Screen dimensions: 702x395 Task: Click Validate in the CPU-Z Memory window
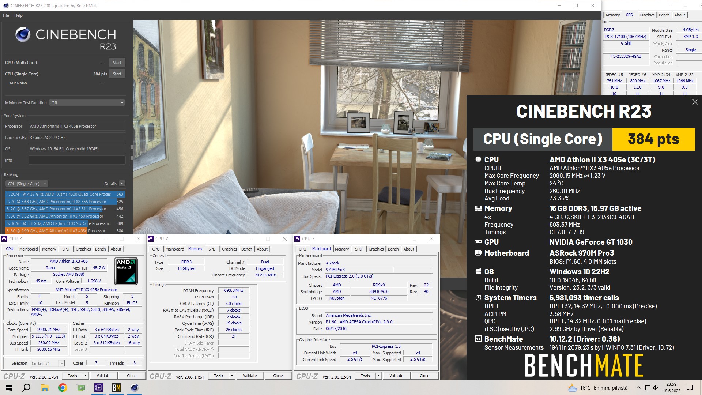click(x=250, y=376)
